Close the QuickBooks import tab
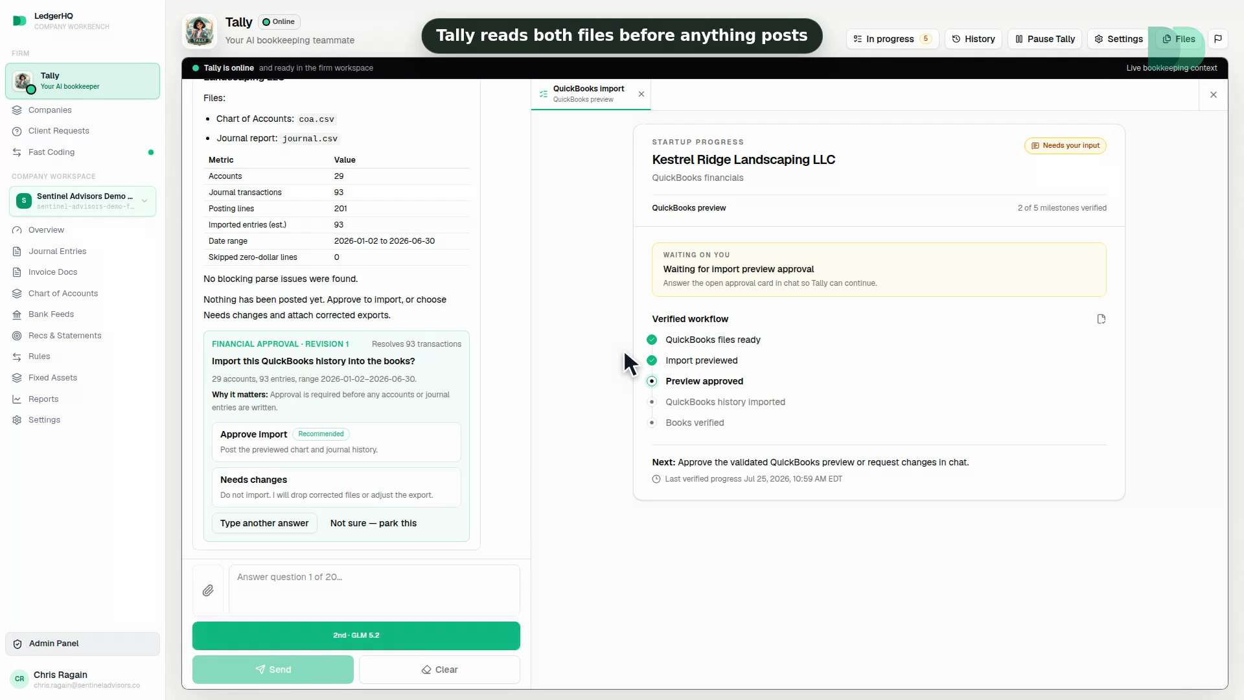Screen dimensions: 1244x700 (641, 94)
